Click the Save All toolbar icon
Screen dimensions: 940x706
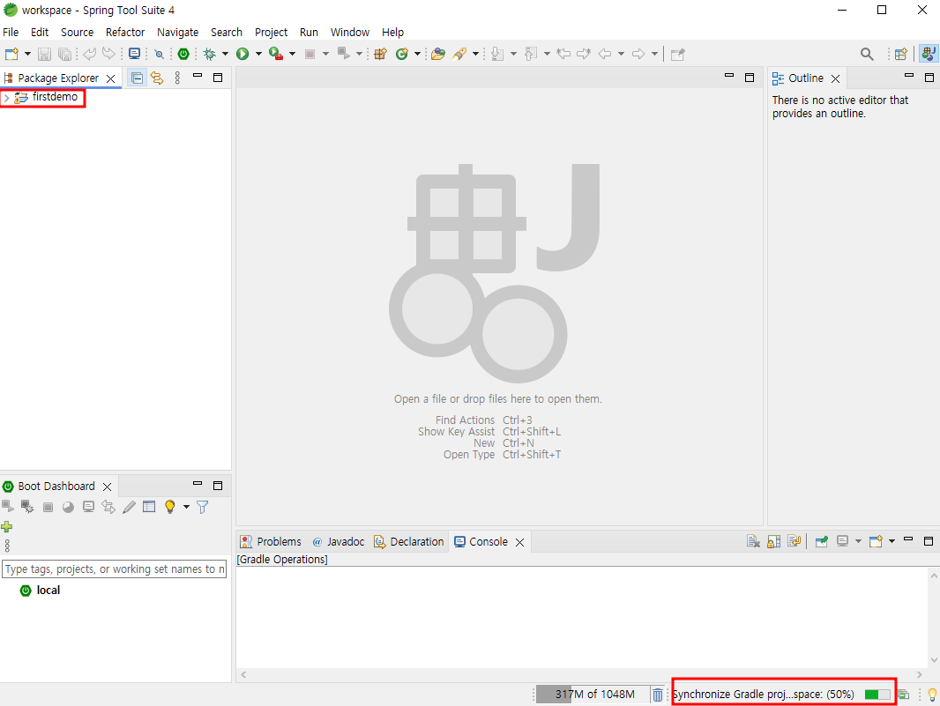coord(64,54)
